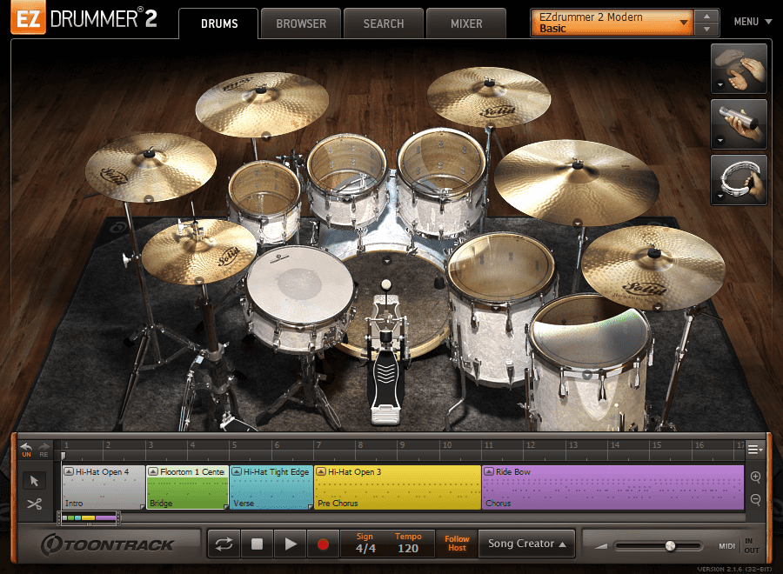
Task: Select the Bridge Floortom 1 Center block
Action: click(x=187, y=488)
